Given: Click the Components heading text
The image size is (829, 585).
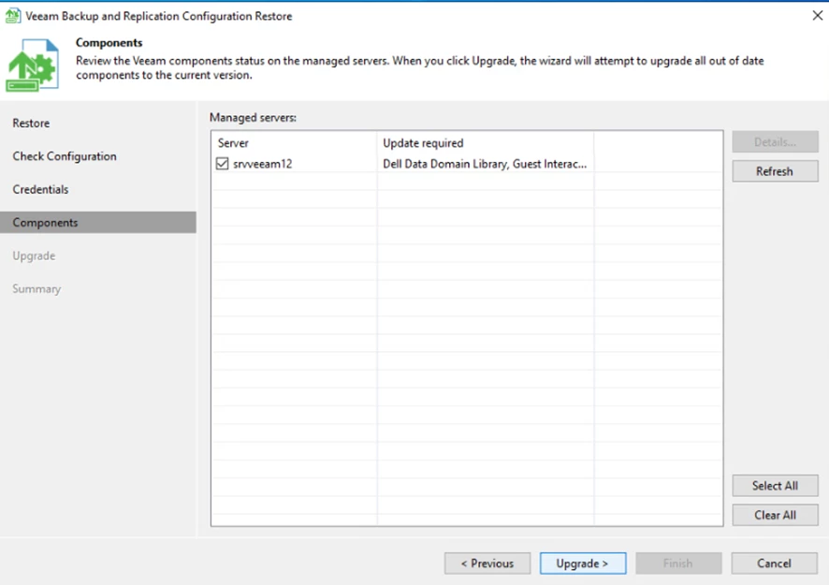Looking at the screenshot, I should pos(109,42).
